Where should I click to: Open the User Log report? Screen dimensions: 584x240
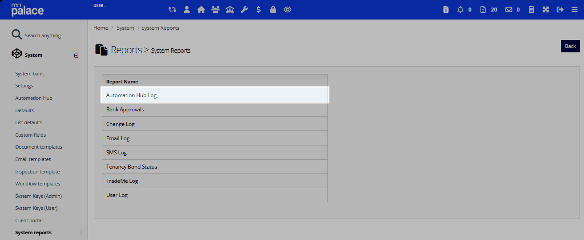pyautogui.click(x=215, y=195)
